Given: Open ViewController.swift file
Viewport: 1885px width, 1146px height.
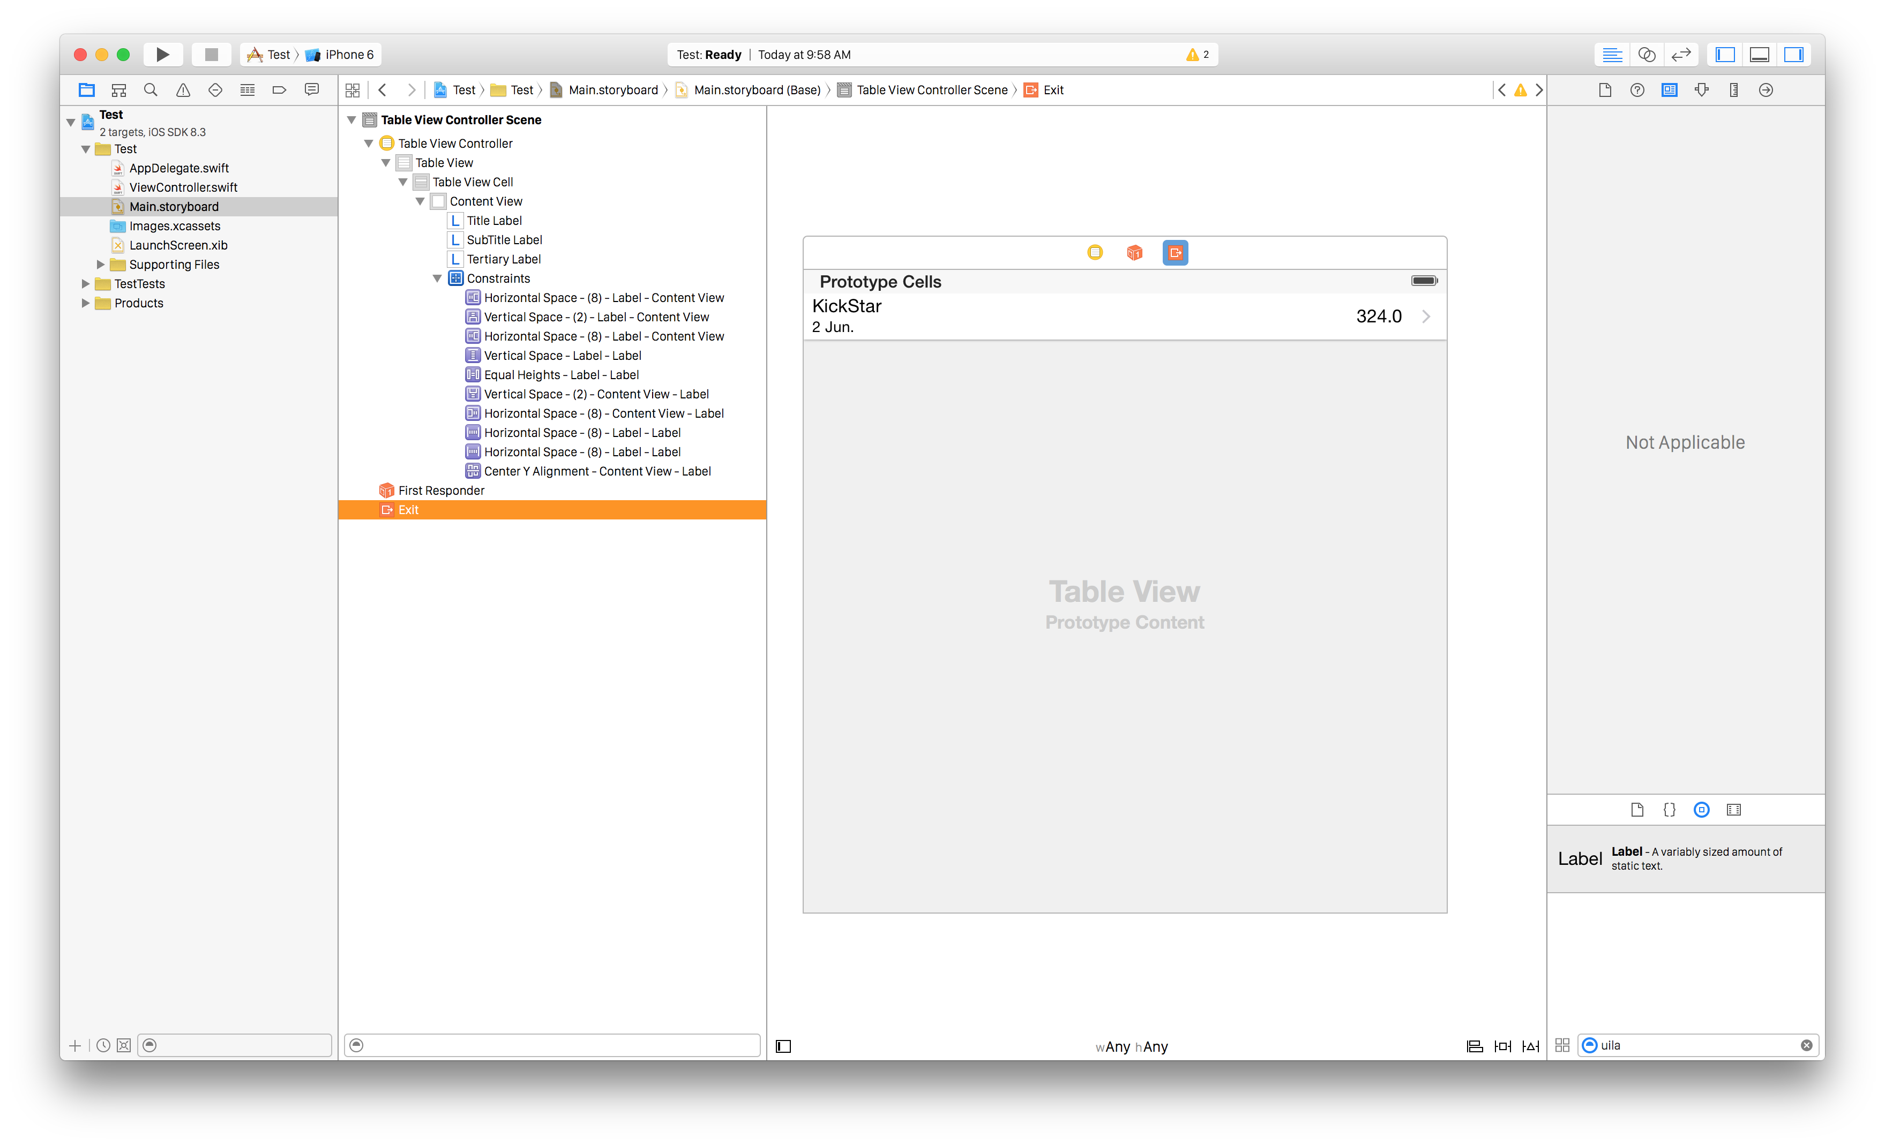Looking at the screenshot, I should click(x=183, y=187).
